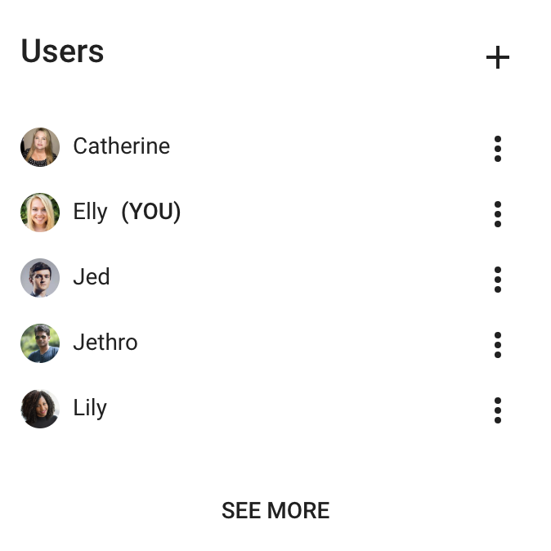The image size is (551, 551).
Task: Open Catherine's three-dot options menu
Action: tap(497, 148)
